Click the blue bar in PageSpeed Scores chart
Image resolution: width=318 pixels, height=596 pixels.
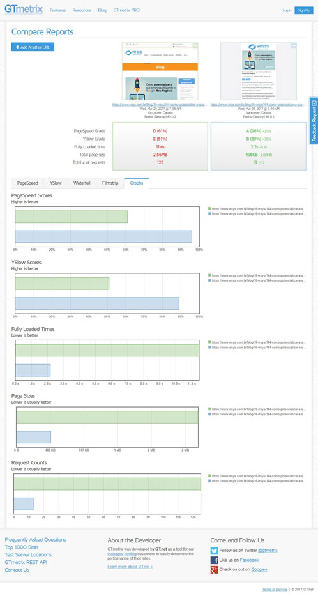click(103, 237)
